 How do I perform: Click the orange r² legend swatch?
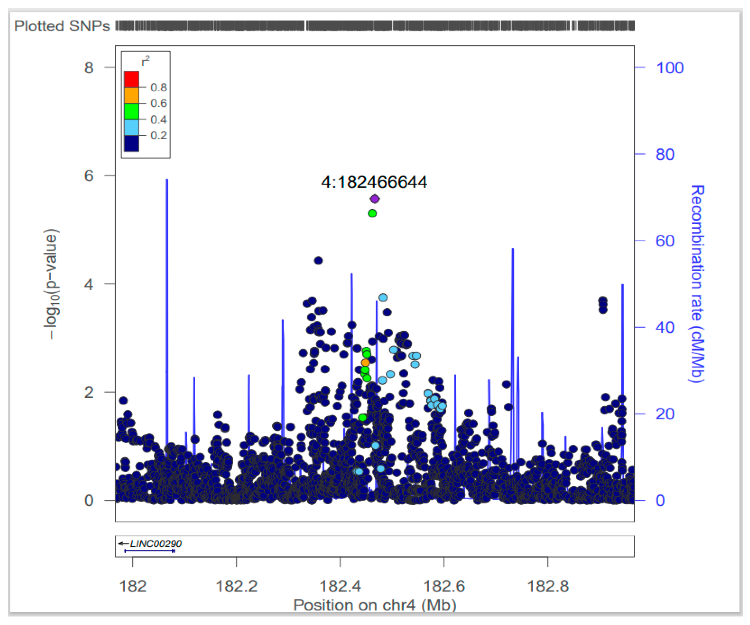click(131, 95)
